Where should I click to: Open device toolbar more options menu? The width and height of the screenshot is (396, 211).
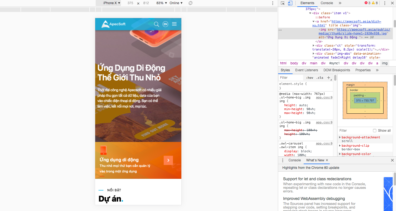pyautogui.click(x=273, y=3)
